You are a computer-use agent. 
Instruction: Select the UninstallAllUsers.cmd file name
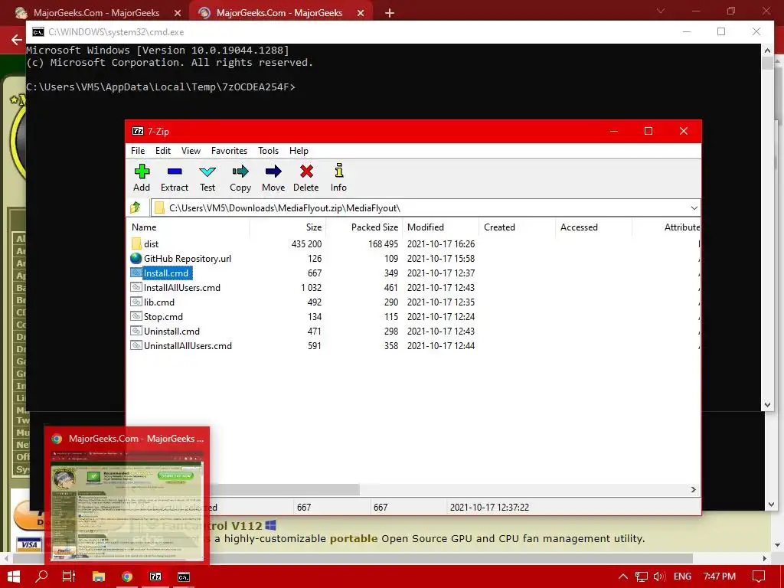[x=188, y=345]
